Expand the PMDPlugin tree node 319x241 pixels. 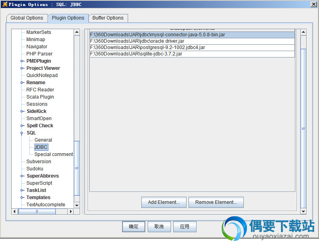point(22,61)
